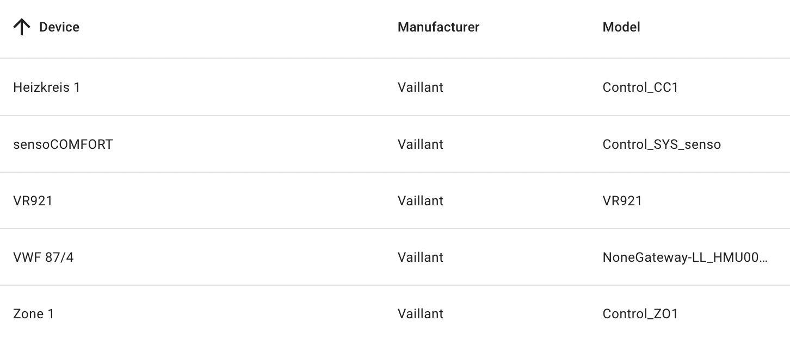Click the Device column header

click(x=59, y=27)
